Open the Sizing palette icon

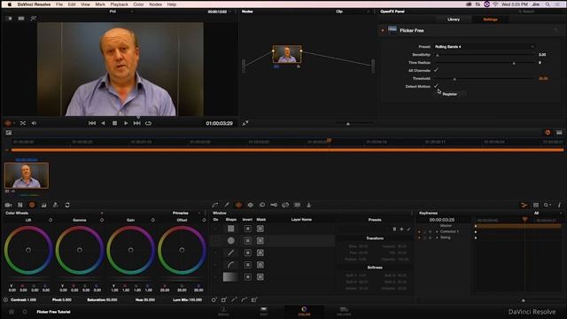[x=285, y=205]
